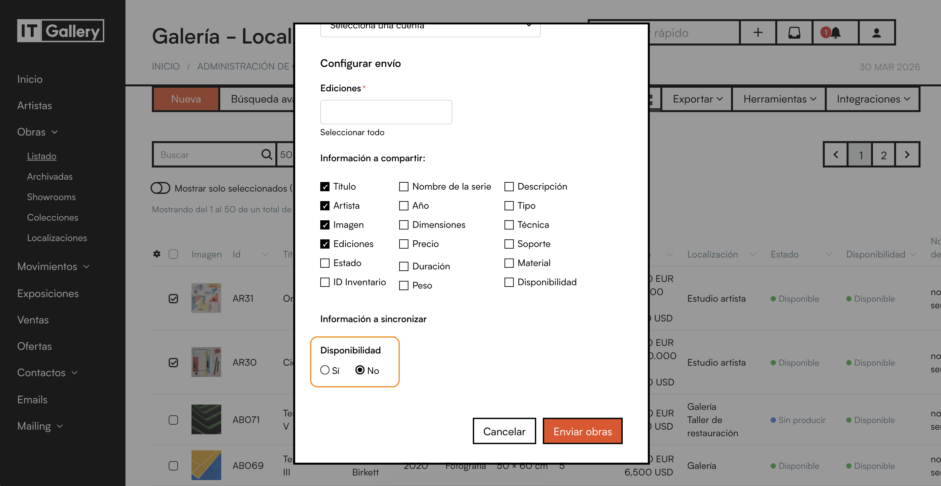
Task: Toggle Mostrar solo seleccionados switch
Action: tap(161, 188)
